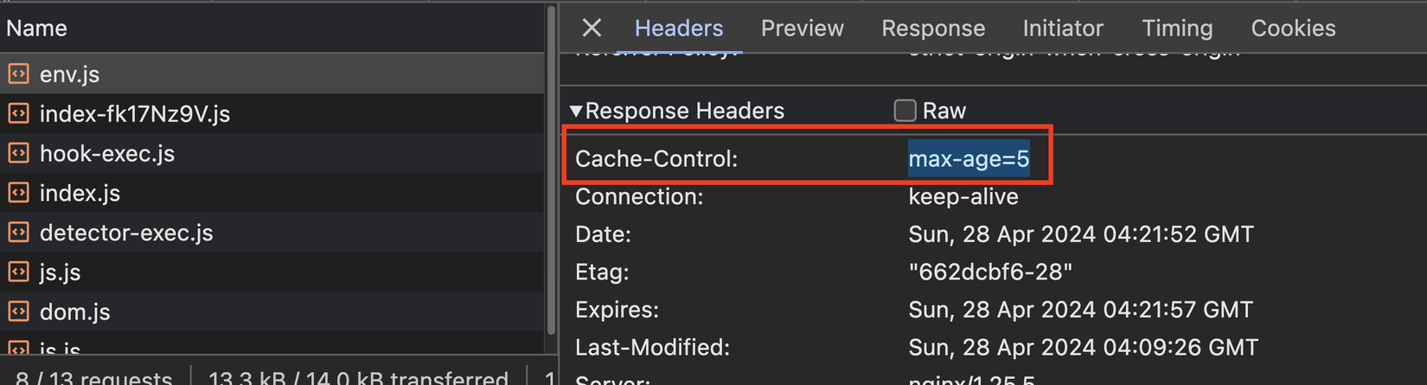Open the Response tab
This screenshot has width=1427, height=385.
933,29
